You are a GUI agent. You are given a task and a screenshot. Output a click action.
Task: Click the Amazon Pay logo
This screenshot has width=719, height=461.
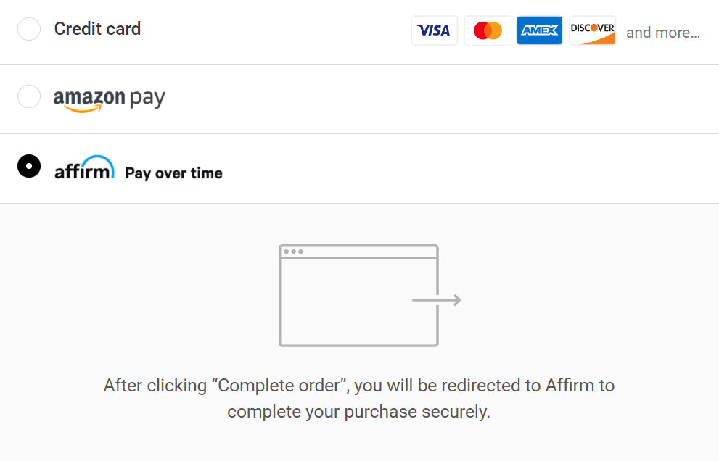pos(109,99)
